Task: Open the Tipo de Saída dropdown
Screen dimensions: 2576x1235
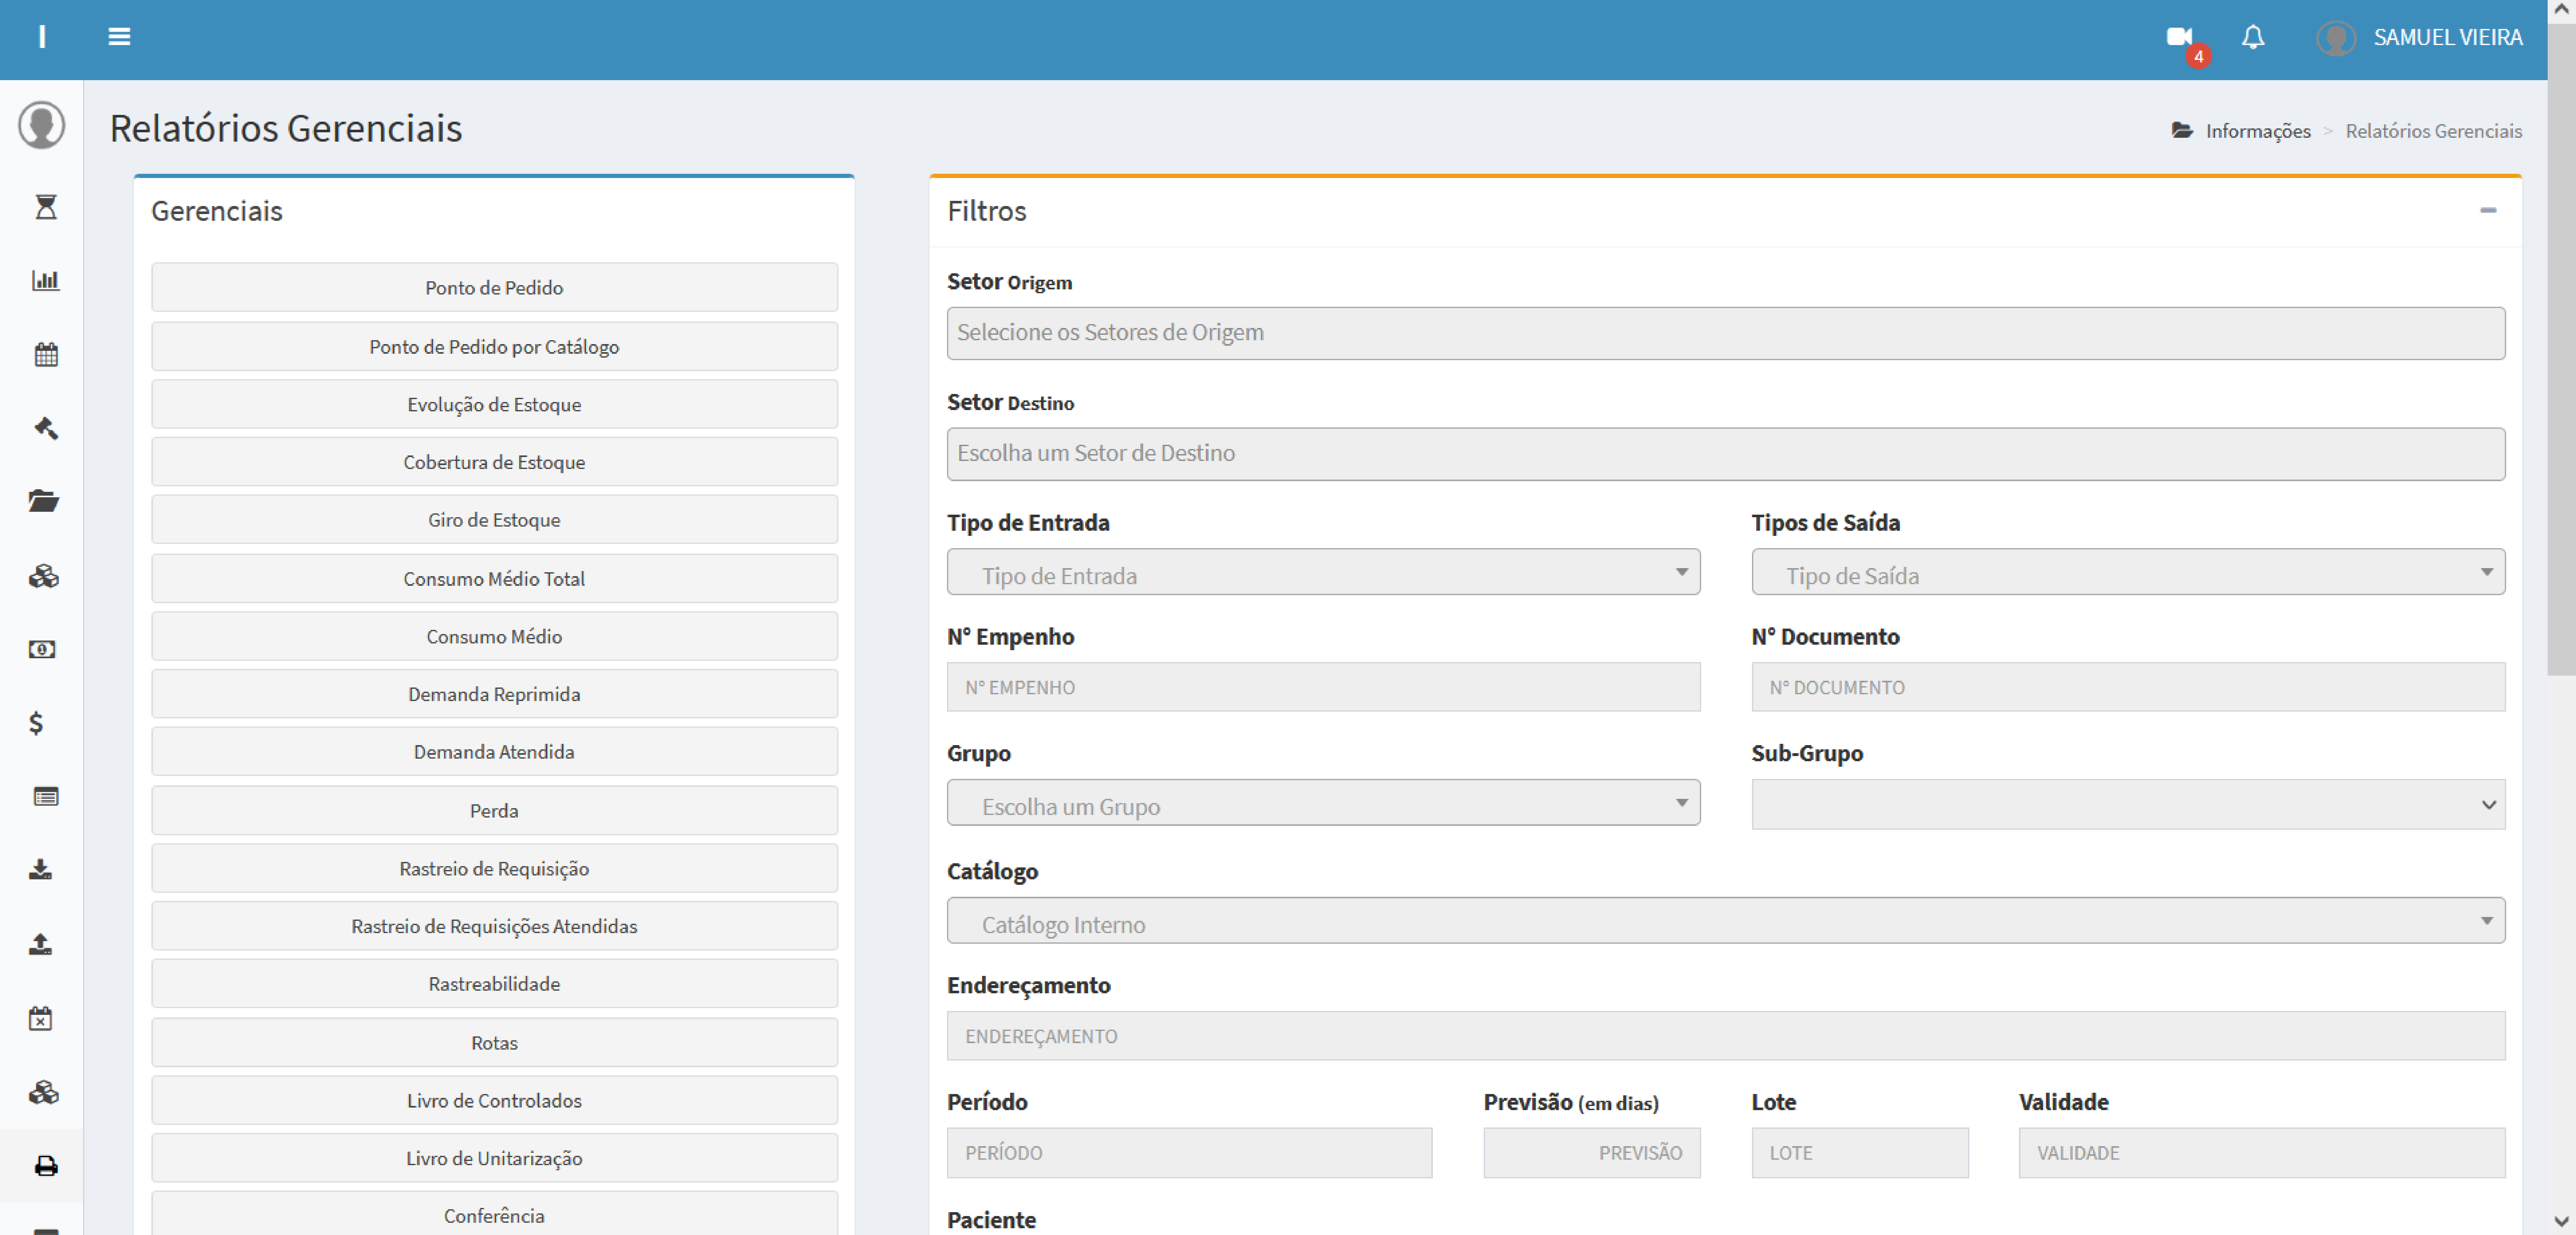Action: [x=2128, y=572]
